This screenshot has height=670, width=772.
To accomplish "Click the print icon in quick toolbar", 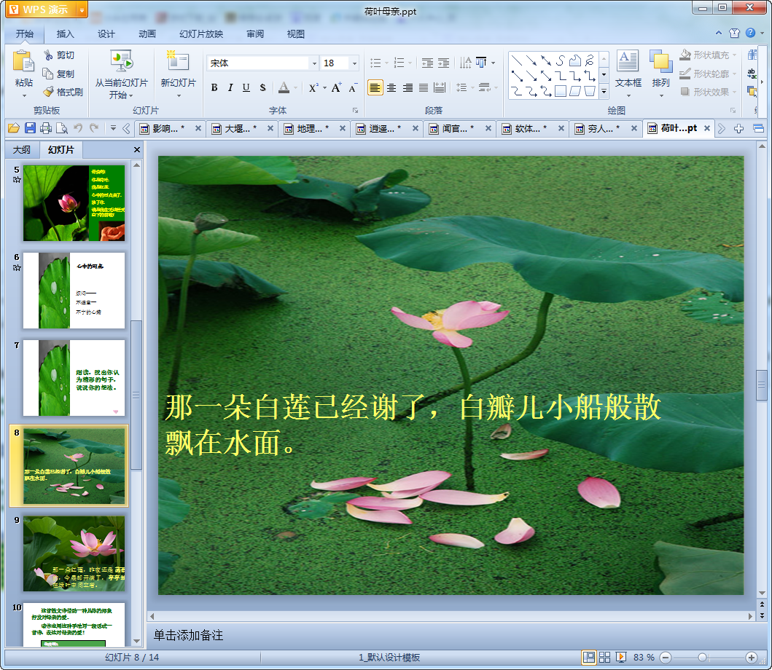I will coord(46,128).
